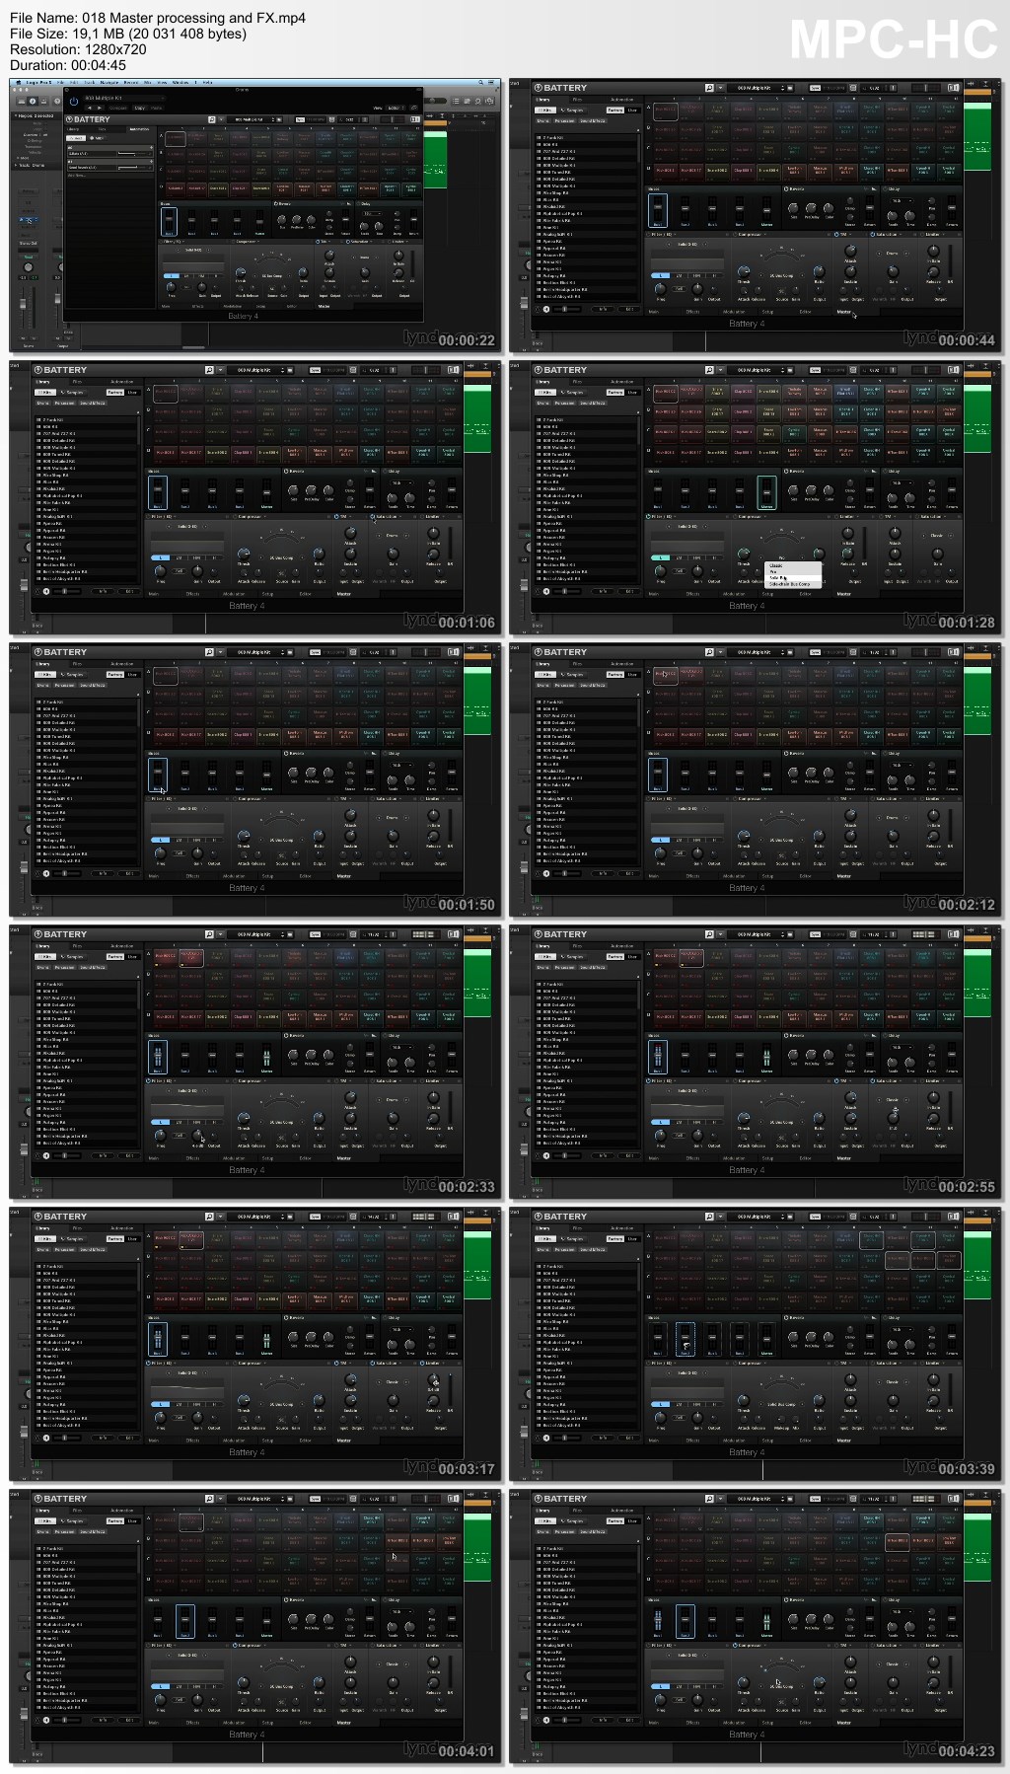1010x1774 pixels.
Task: Click Thresh knob of Compressor in 00:00:44 frame
Action: (743, 270)
